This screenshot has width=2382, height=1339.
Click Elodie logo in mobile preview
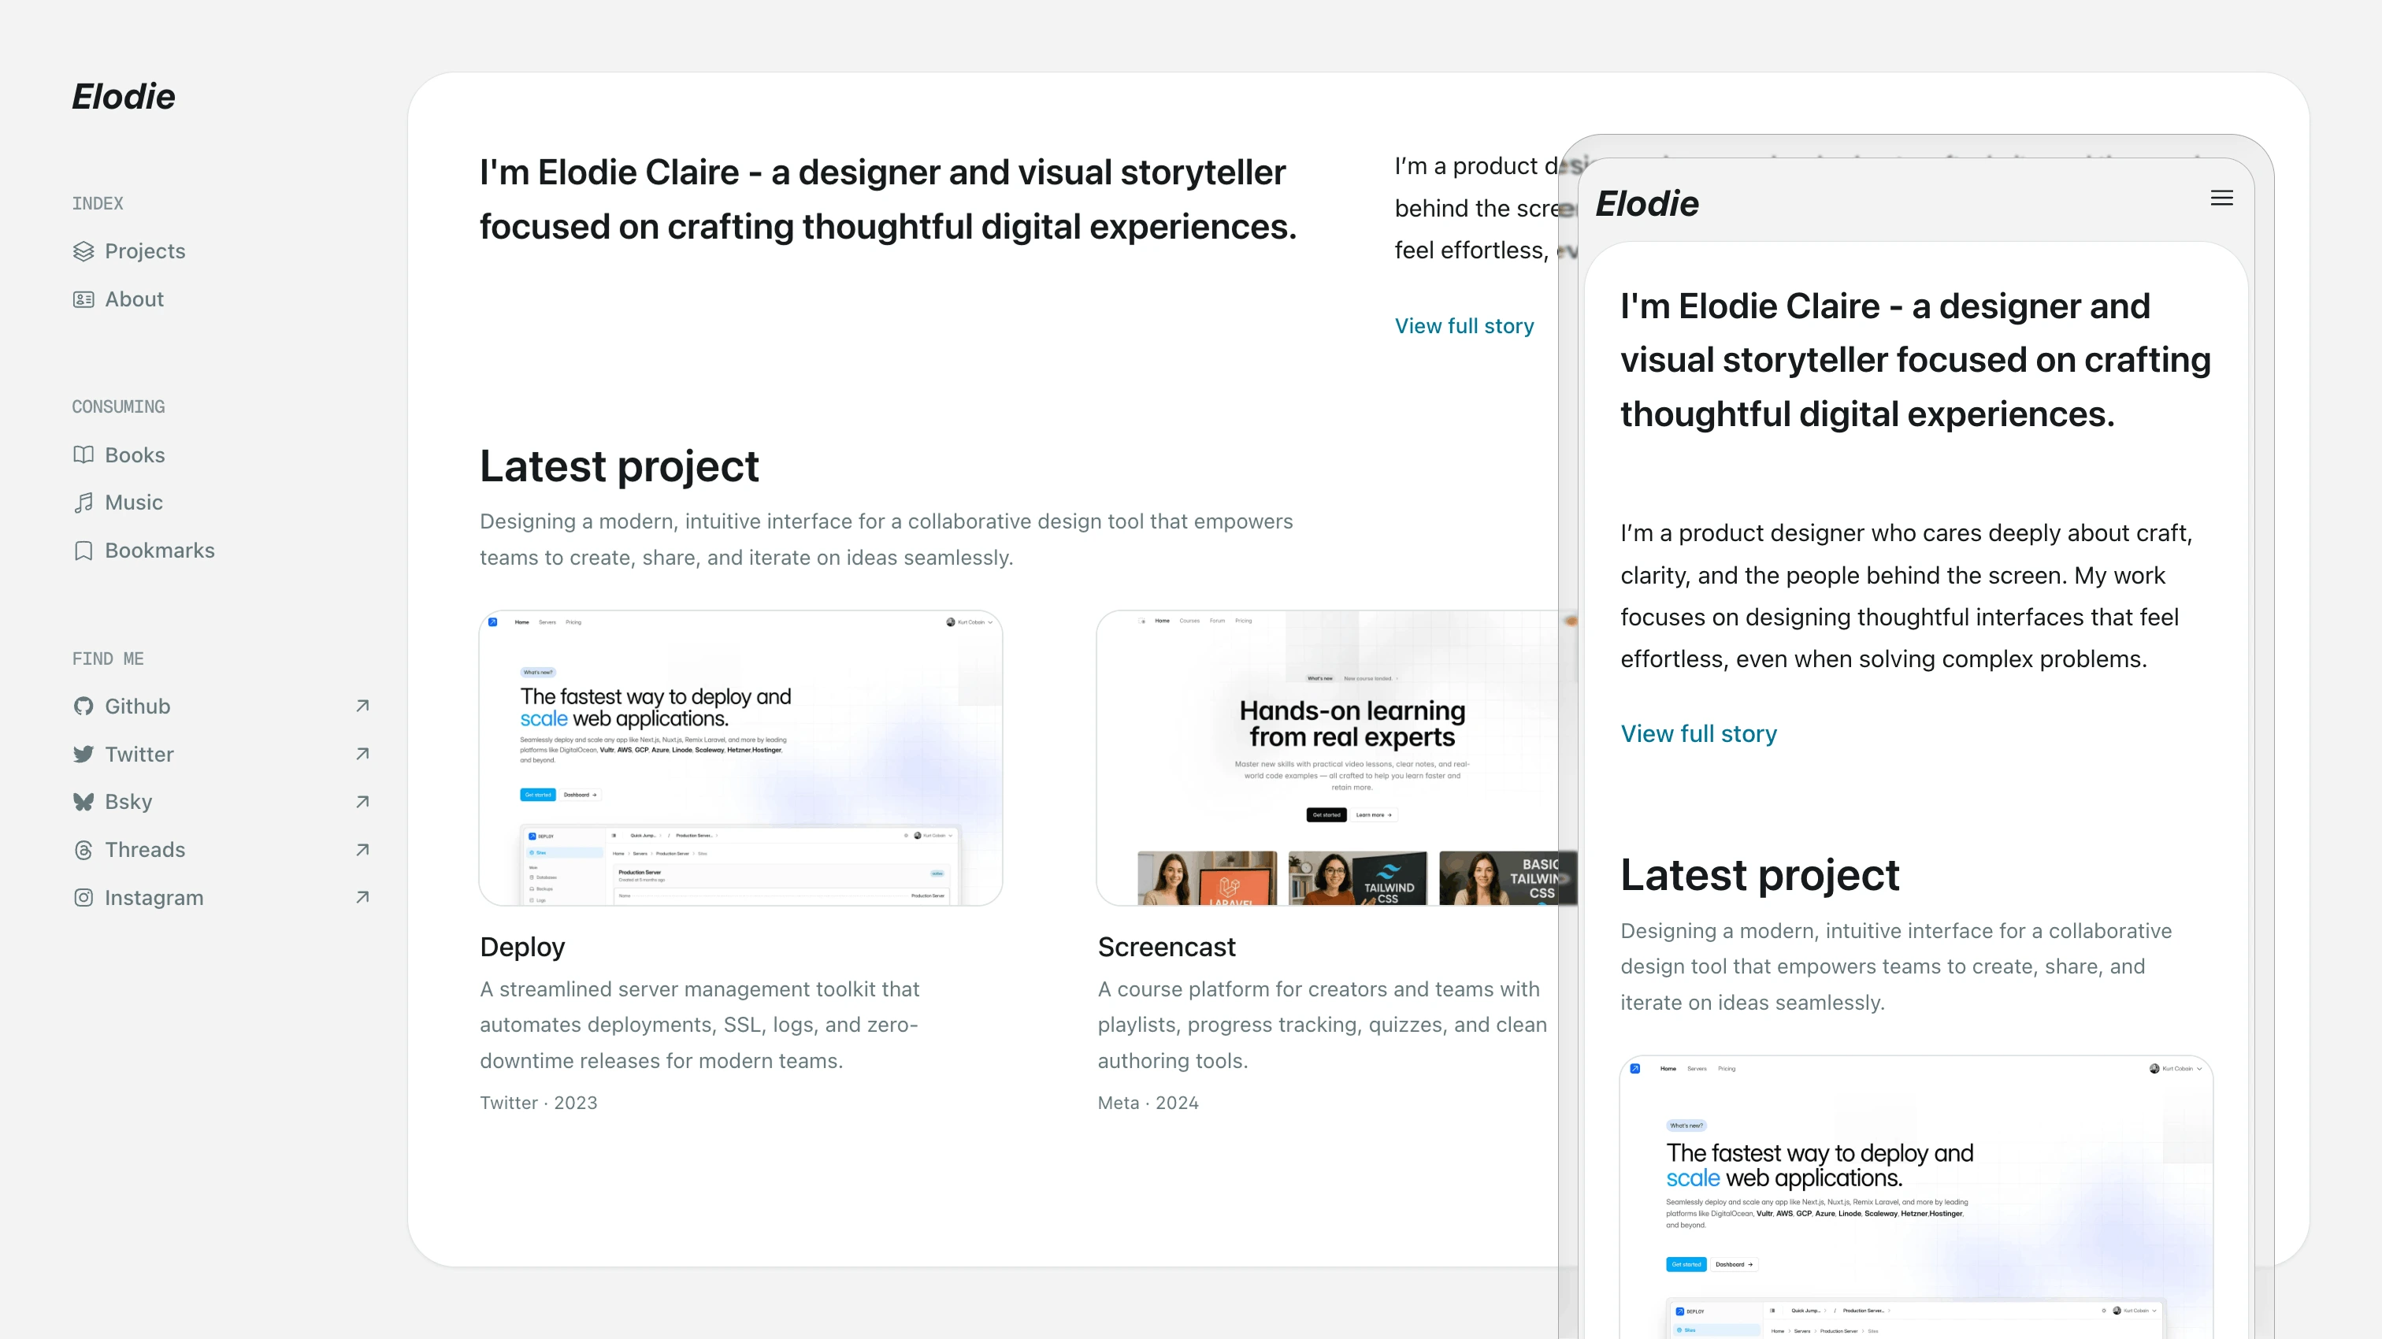pos(1647,203)
